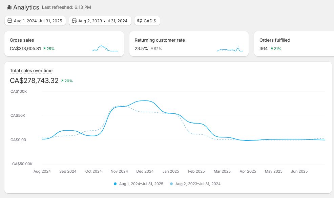Click the Orders fulfilled upward trend arrow
This screenshot has width=334, height=198.
[x=272, y=49]
